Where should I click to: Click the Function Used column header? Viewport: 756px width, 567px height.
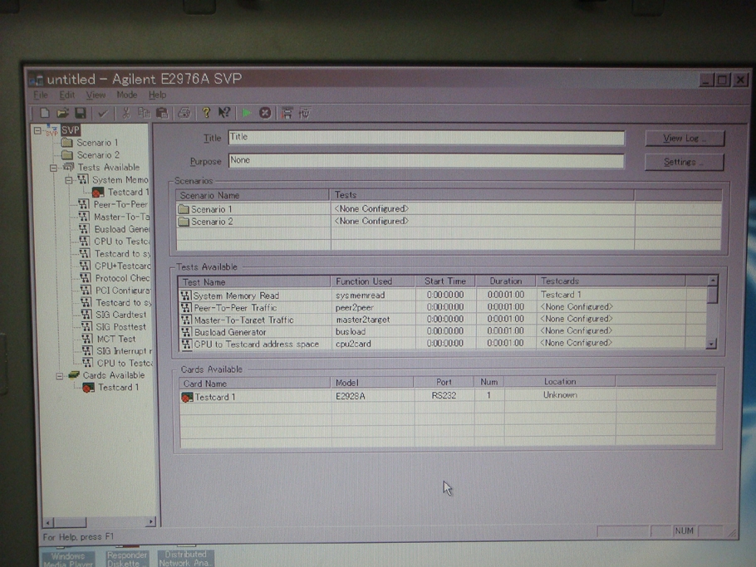(372, 281)
